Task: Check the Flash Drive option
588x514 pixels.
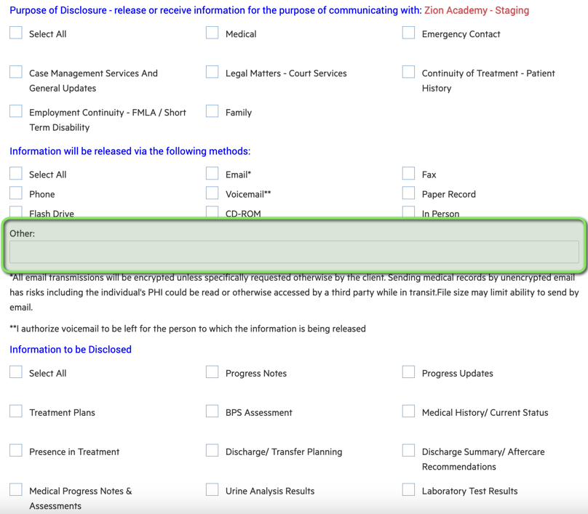Action: [16, 212]
